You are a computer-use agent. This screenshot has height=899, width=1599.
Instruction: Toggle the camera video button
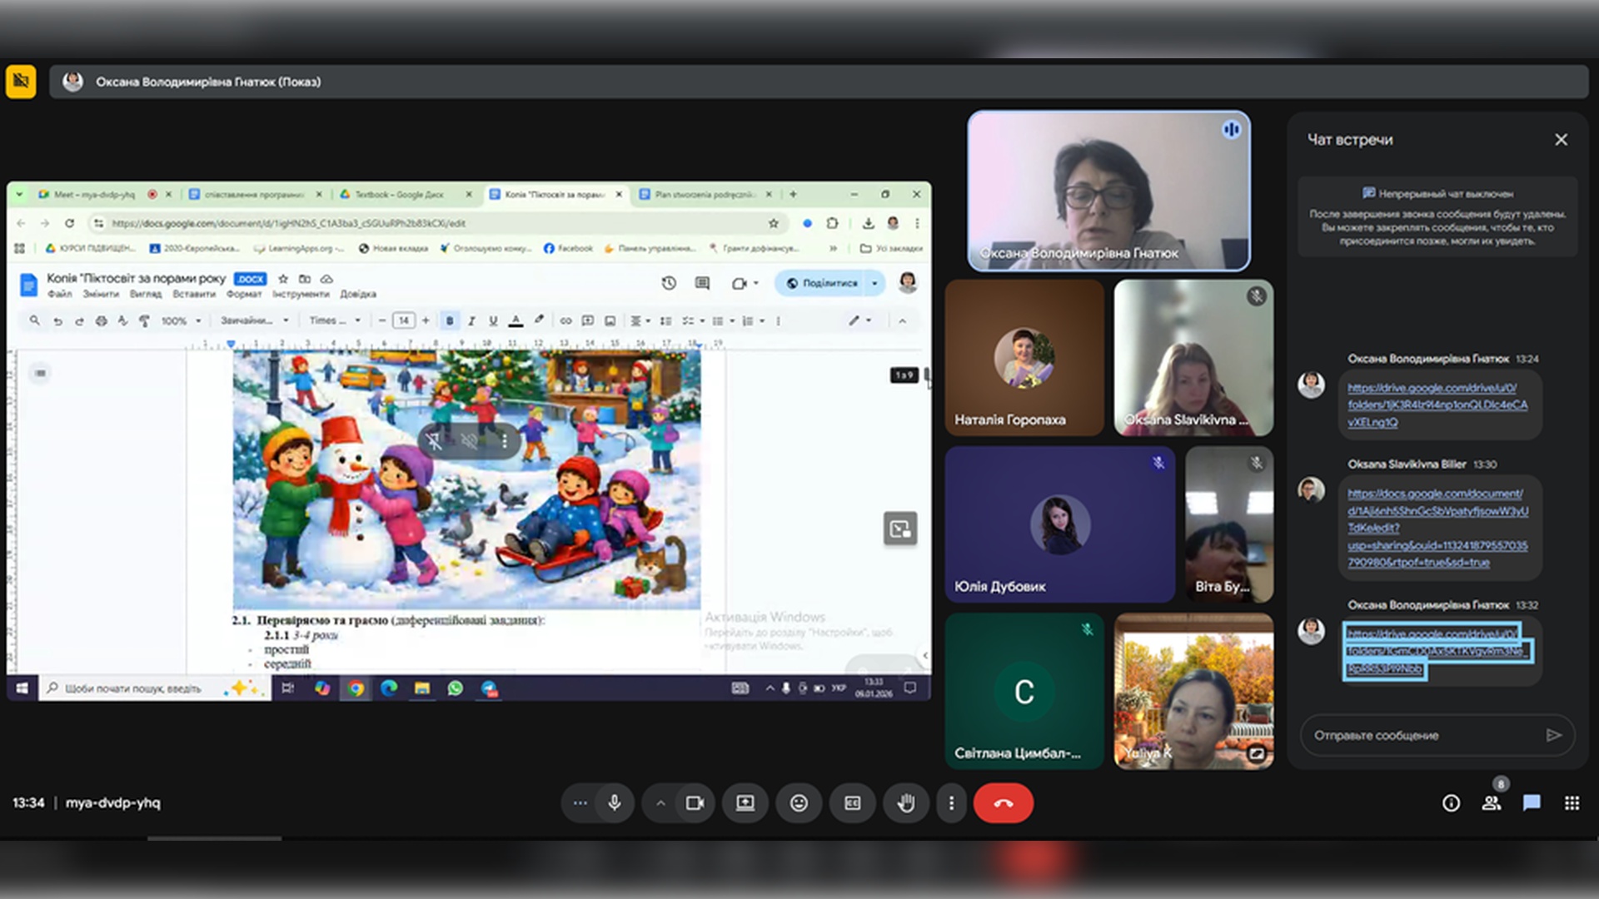pos(695,803)
